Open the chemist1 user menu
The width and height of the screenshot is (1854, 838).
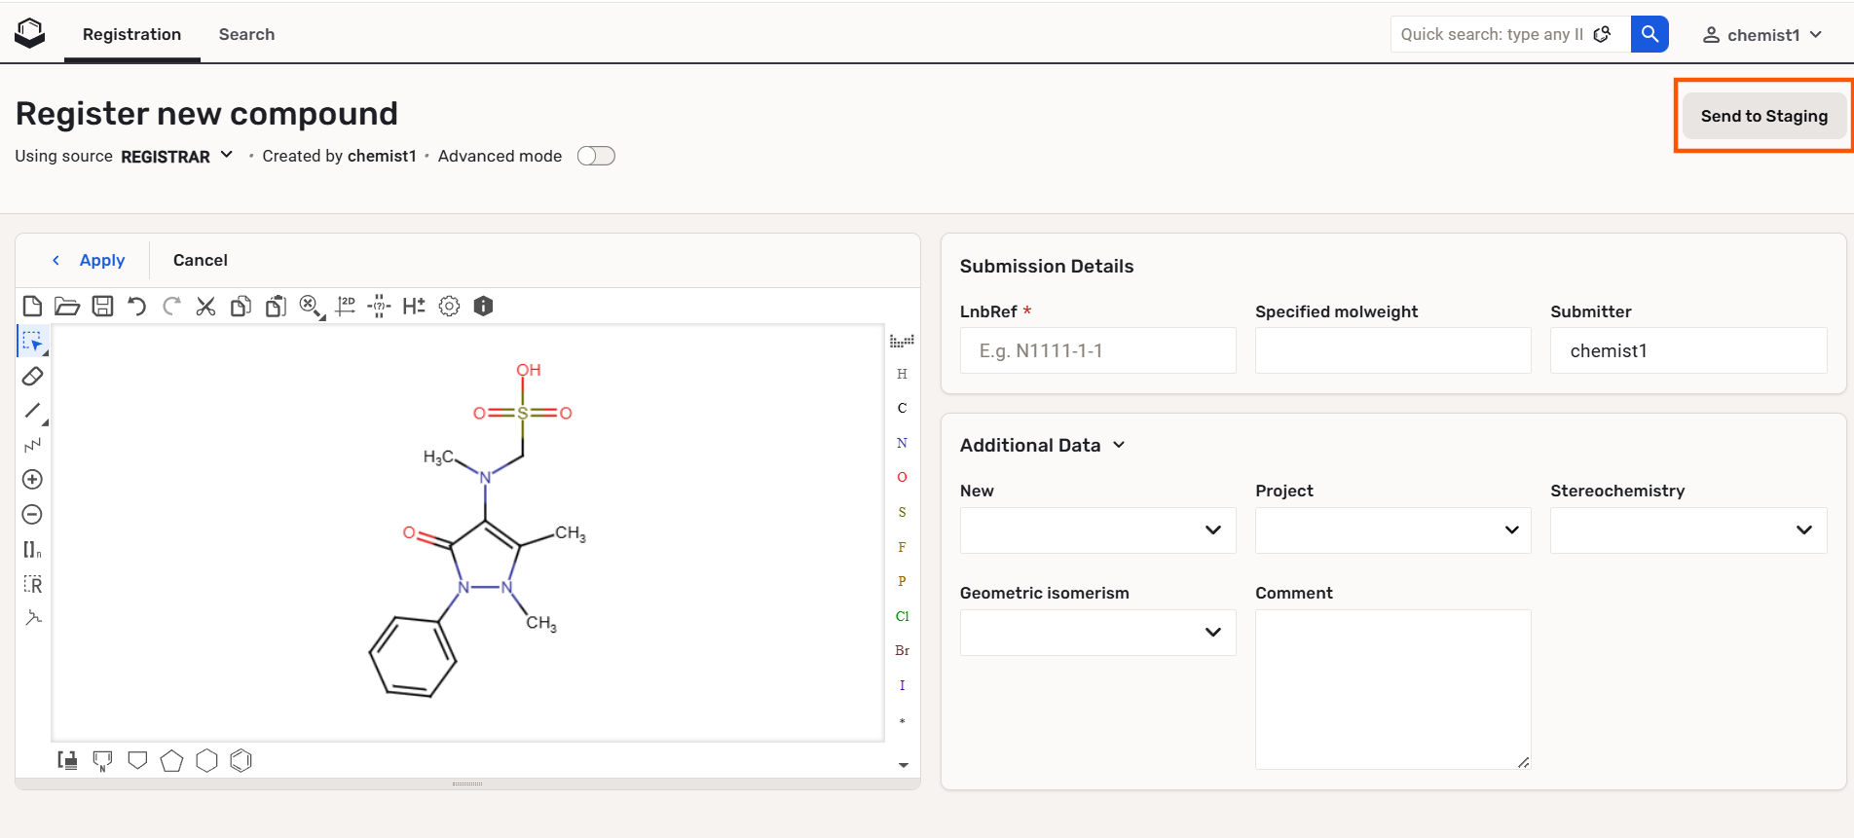1762,35
